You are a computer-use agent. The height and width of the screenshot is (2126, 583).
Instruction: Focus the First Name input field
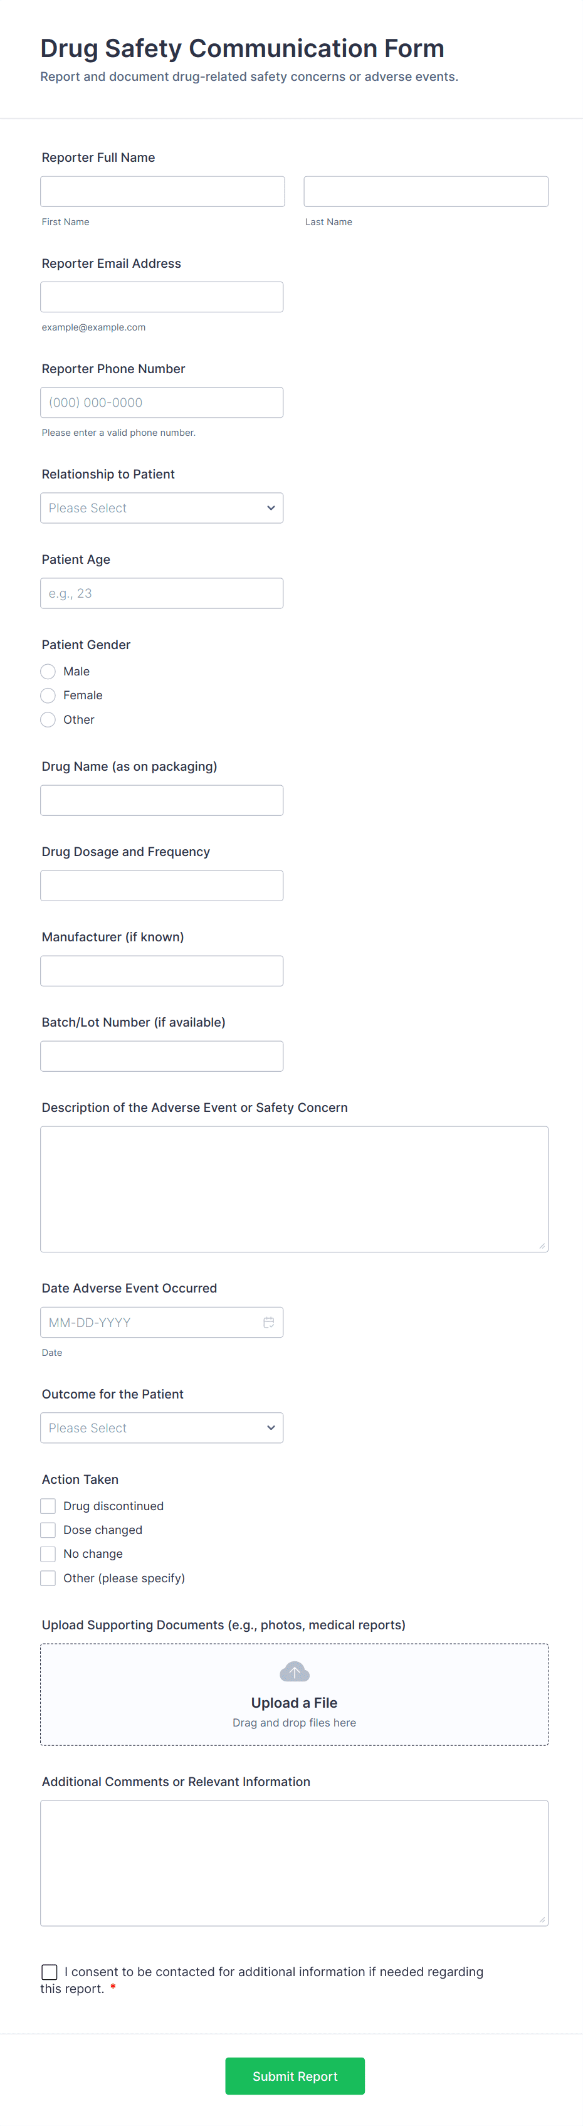pos(162,191)
